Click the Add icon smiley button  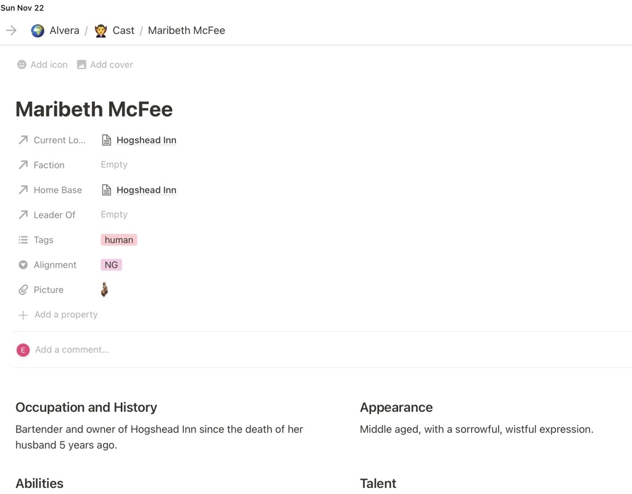coord(42,65)
